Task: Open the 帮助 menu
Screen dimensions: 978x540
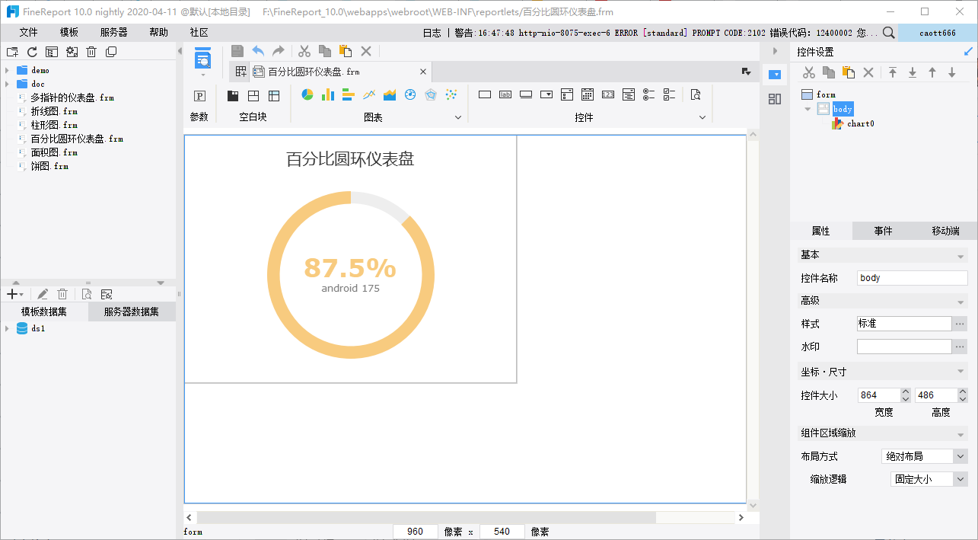Action: click(158, 32)
